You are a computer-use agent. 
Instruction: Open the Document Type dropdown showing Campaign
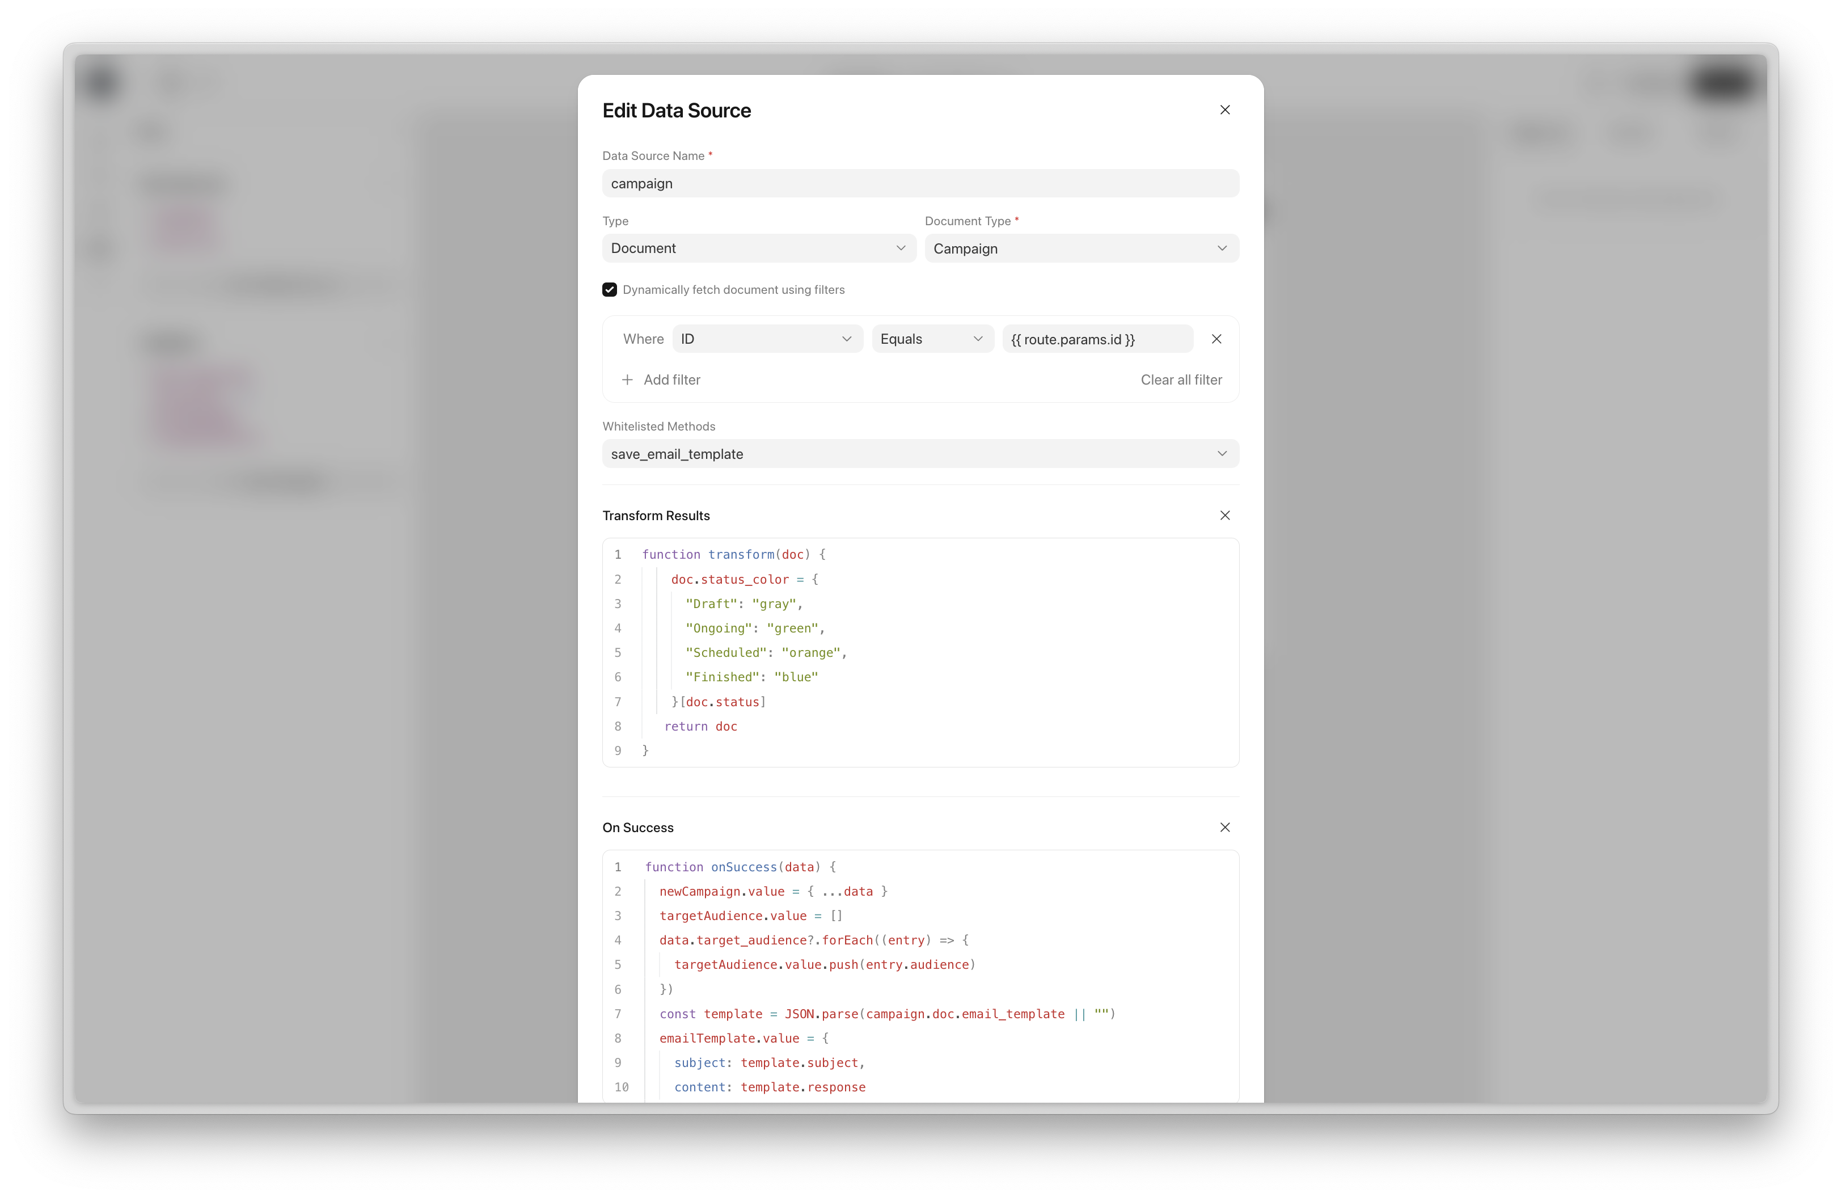coord(1081,248)
